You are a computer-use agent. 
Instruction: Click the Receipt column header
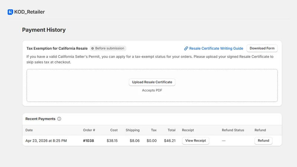[x=188, y=130]
